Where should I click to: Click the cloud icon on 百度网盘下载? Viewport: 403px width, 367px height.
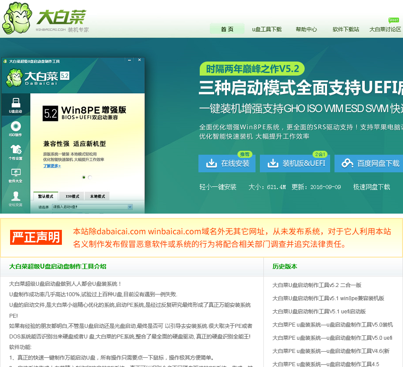347,163
